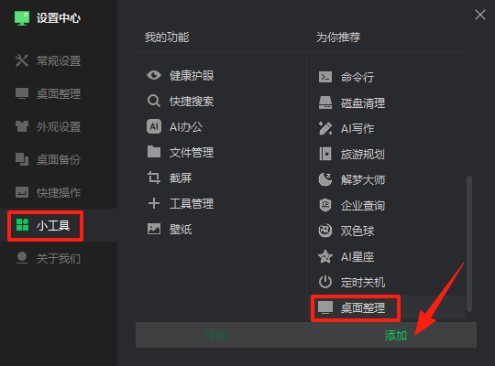Image resolution: width=495 pixels, height=366 pixels.
Task: Click the 命令行 terminal icon
Action: point(325,77)
